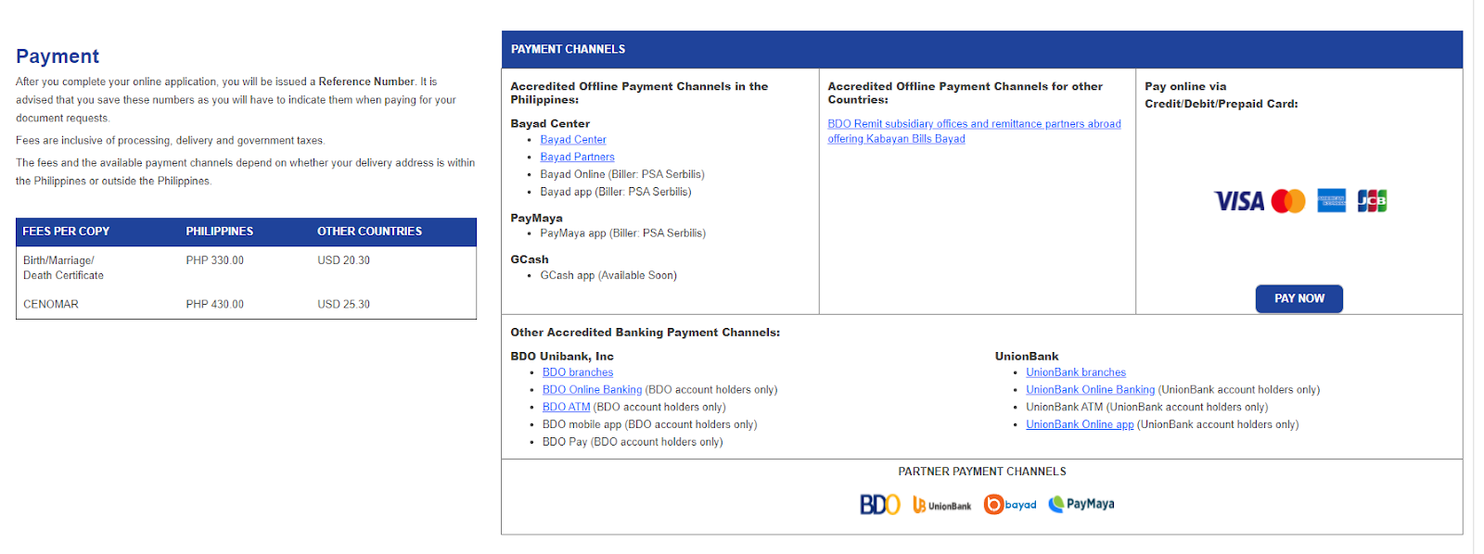Click the PHP 430.00 fee cell
The width and height of the screenshot is (1484, 554).
(x=214, y=304)
